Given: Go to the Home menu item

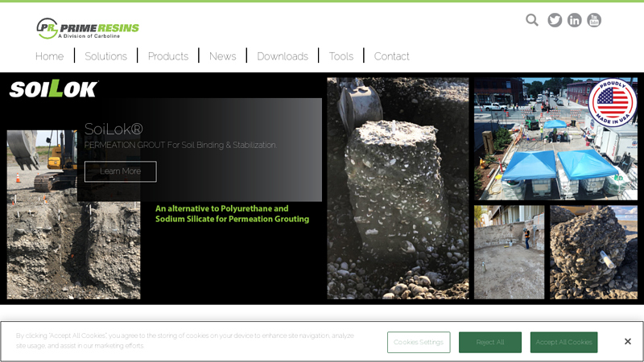Looking at the screenshot, I should 49,56.
